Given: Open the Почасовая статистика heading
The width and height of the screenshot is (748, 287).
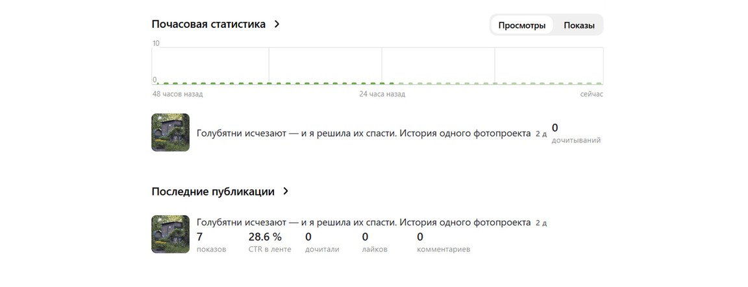Looking at the screenshot, I should click(x=208, y=24).
